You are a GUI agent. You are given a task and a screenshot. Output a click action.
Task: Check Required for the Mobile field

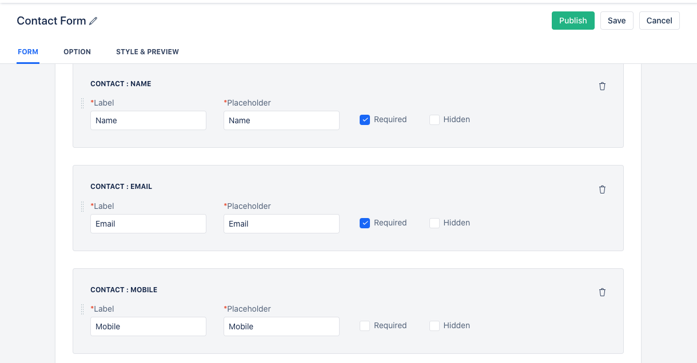click(x=365, y=326)
